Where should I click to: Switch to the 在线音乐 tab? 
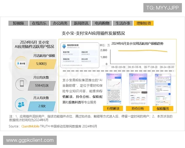39,23
